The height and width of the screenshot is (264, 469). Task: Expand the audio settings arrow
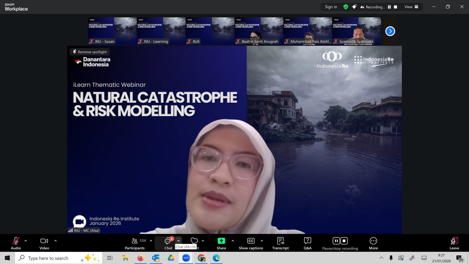coord(26,241)
